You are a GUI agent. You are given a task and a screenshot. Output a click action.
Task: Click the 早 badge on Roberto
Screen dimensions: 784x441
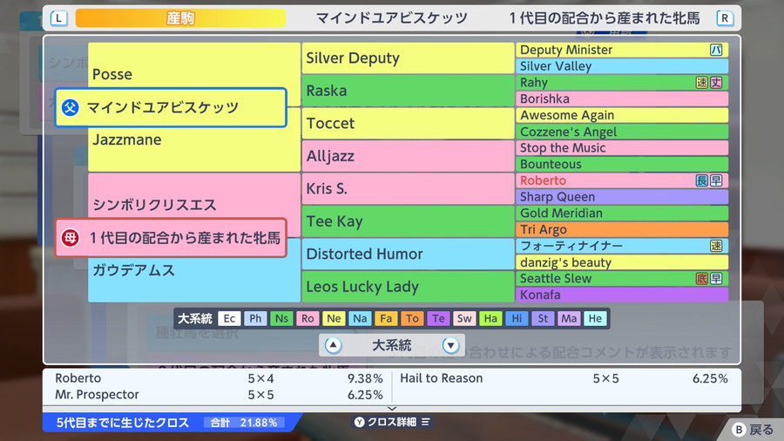click(716, 180)
